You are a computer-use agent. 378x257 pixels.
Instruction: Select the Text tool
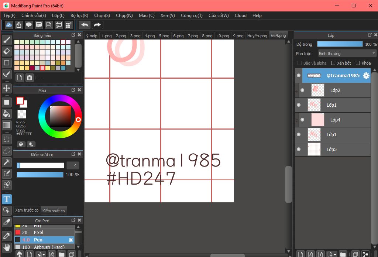pyautogui.click(x=7, y=199)
